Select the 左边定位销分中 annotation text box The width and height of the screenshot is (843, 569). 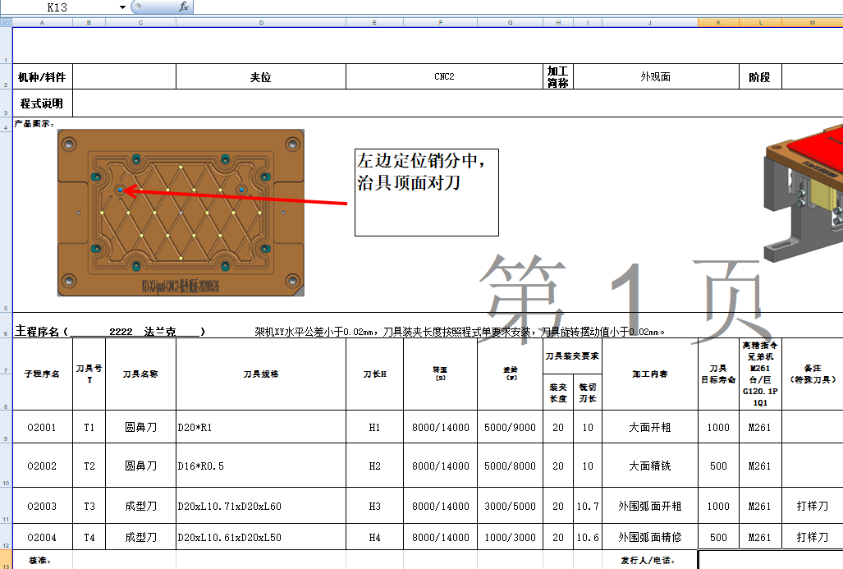[425, 190]
